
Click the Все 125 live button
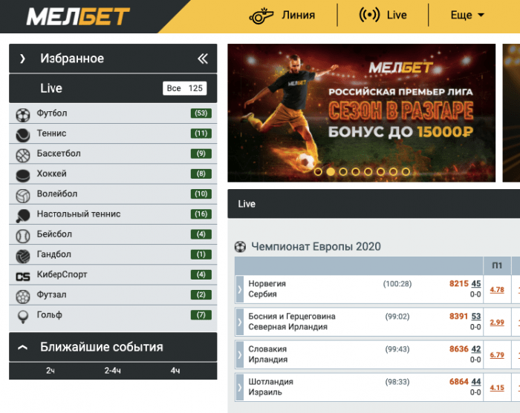(x=185, y=88)
